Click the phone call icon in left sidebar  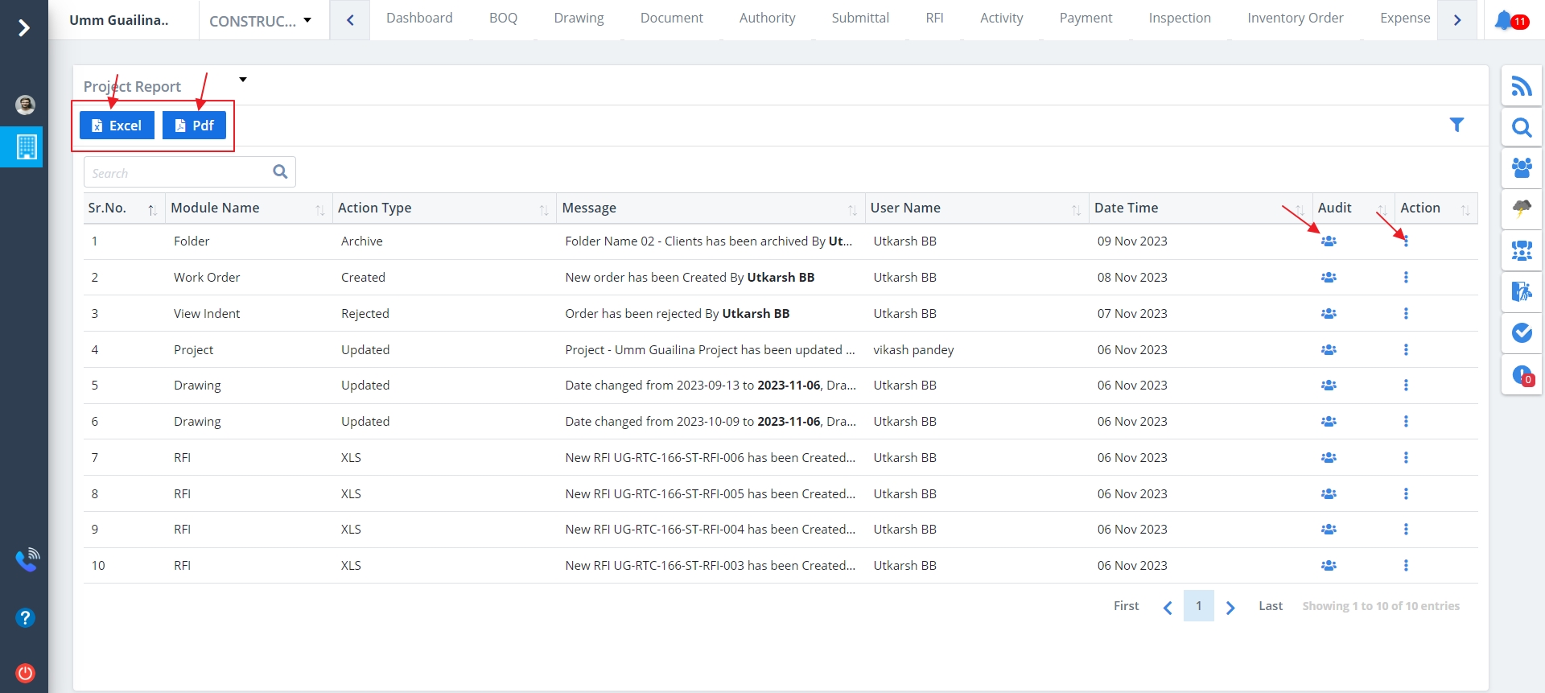pyautogui.click(x=27, y=559)
